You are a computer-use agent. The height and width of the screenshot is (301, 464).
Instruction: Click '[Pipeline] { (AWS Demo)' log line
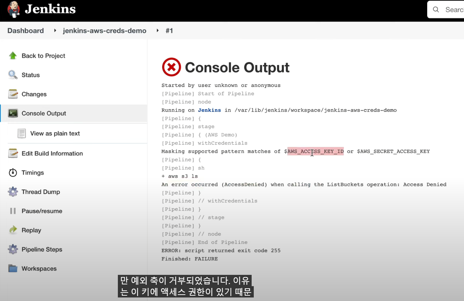pyautogui.click(x=199, y=135)
